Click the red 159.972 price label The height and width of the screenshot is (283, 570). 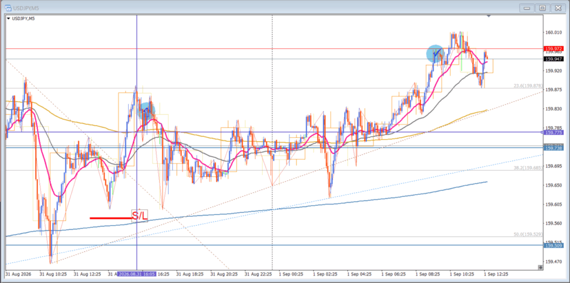[x=554, y=49]
